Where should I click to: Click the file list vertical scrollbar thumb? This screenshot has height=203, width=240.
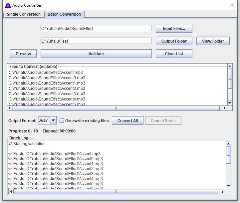point(230,79)
